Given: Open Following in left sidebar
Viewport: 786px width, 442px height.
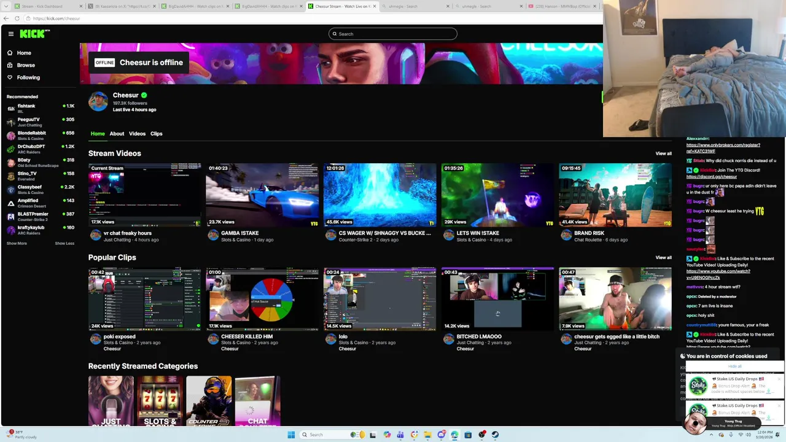Looking at the screenshot, I should [28, 77].
